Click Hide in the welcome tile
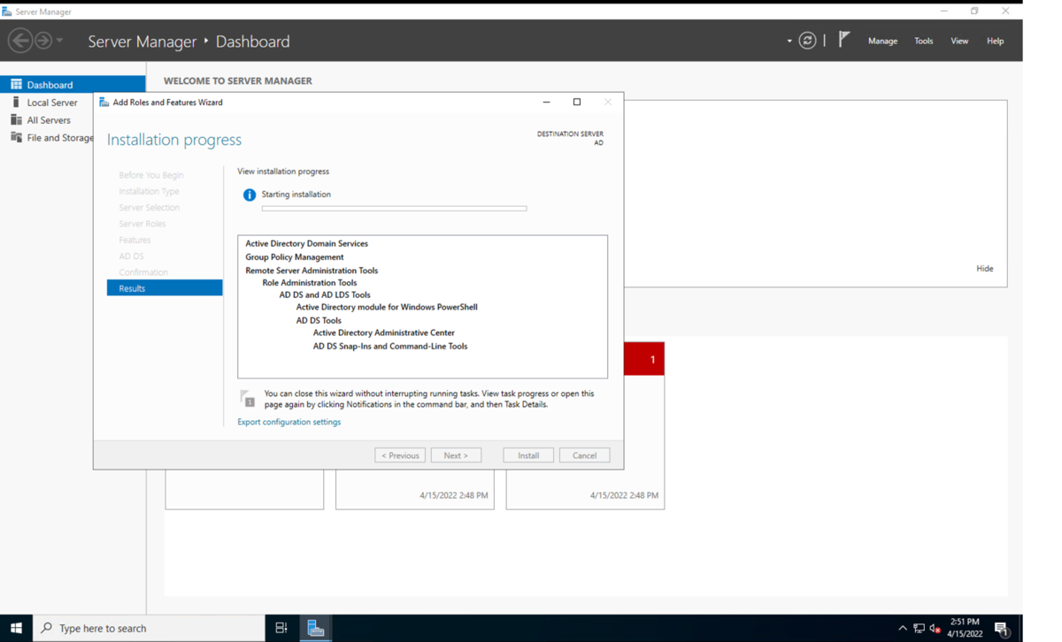This screenshot has width=1062, height=642. (x=984, y=269)
